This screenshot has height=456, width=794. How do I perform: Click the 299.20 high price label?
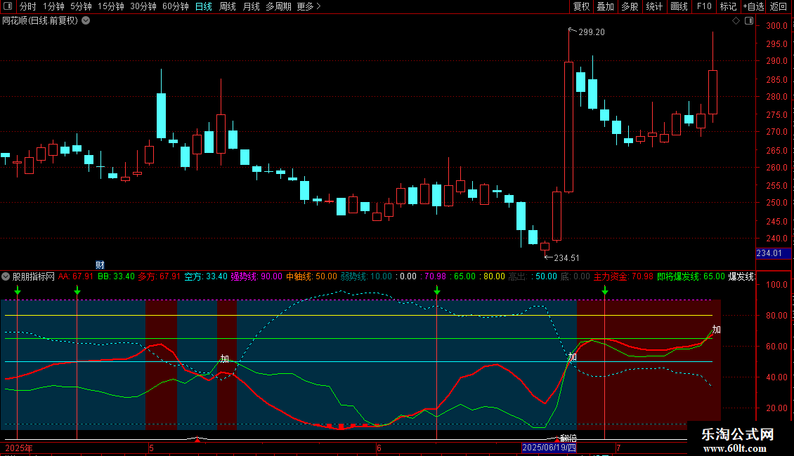click(592, 32)
